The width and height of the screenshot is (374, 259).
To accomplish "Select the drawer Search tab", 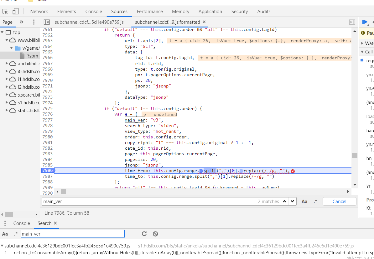I will (x=44, y=223).
